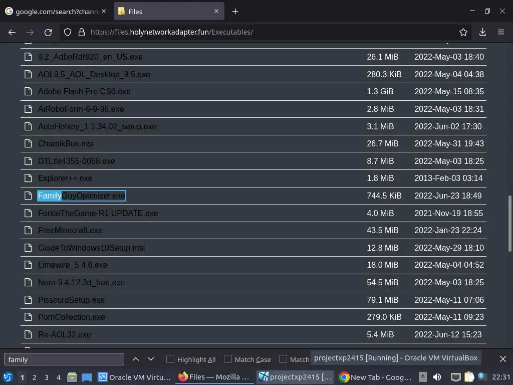This screenshot has width=513, height=385.
Task: Switch to workspace 3
Action: tap(47, 377)
